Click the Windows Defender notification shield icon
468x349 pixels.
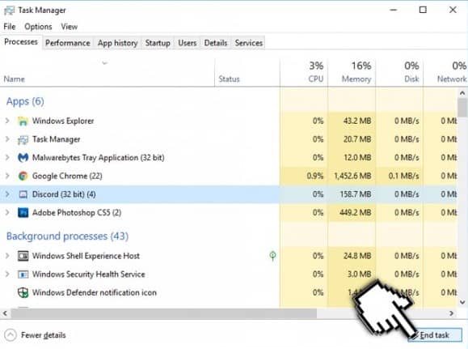pyautogui.click(x=23, y=292)
